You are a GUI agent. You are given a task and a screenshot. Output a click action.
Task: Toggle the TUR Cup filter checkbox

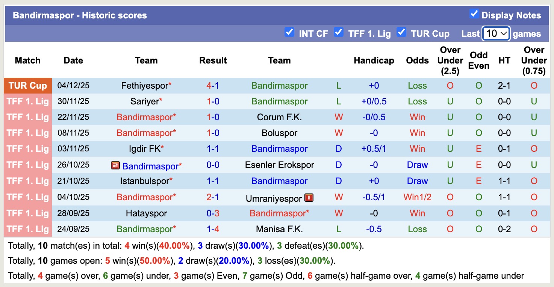(x=401, y=32)
